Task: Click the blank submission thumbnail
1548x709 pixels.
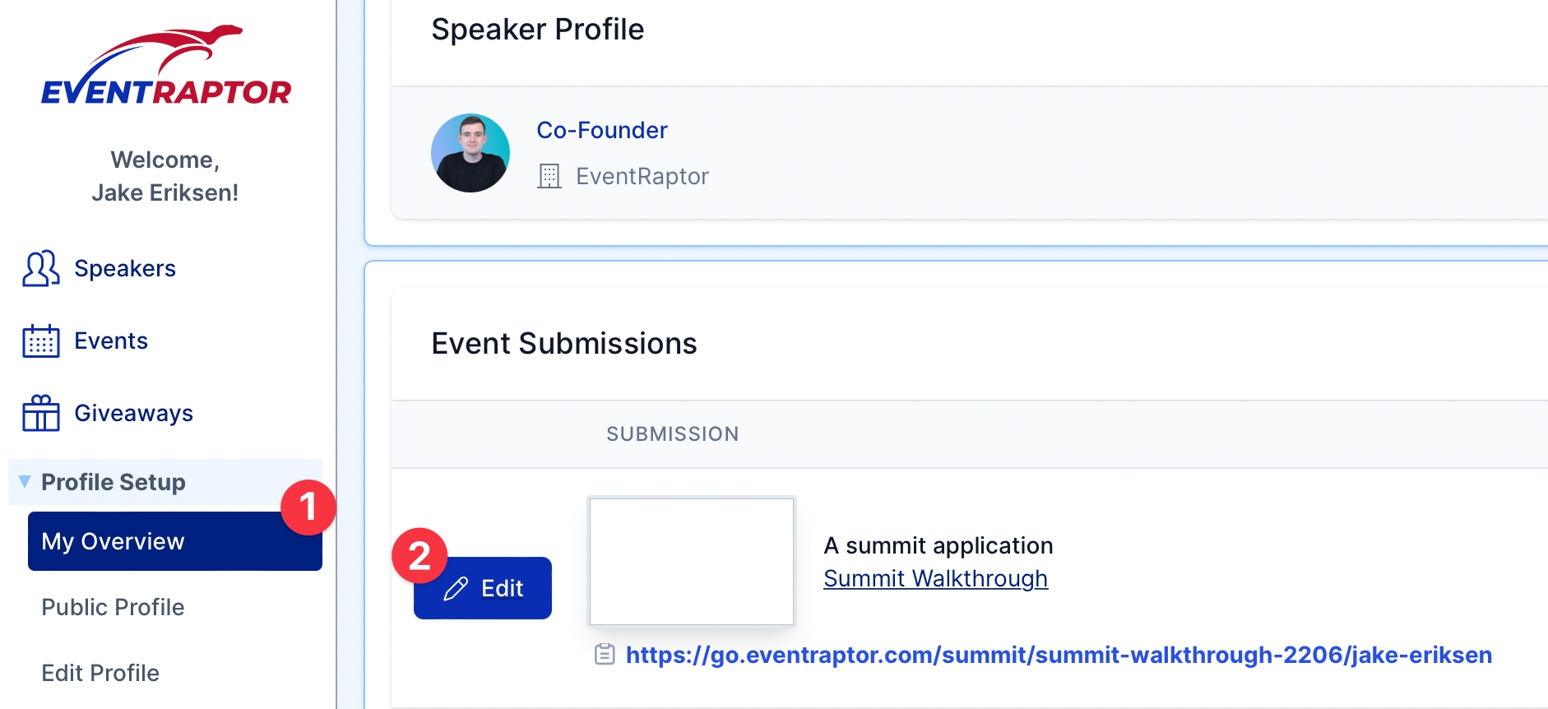Action: click(x=692, y=562)
